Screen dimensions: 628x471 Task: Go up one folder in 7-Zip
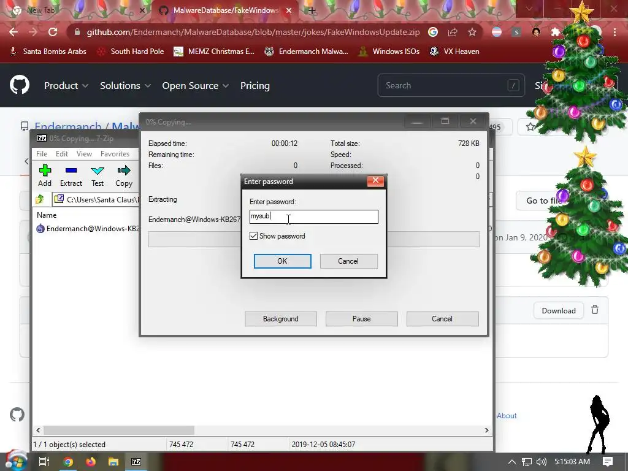click(40, 199)
